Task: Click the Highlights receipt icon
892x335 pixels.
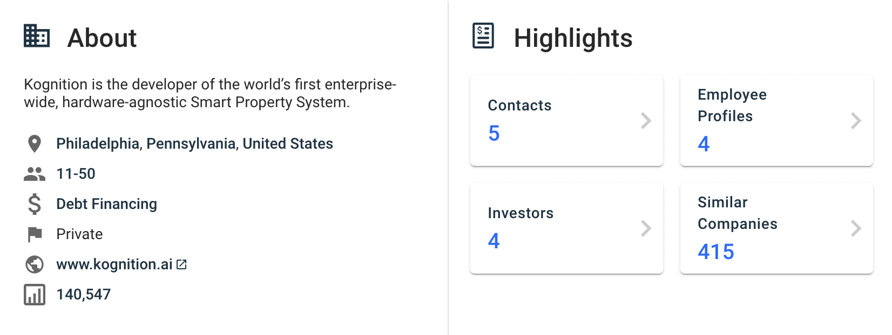Action: click(482, 34)
